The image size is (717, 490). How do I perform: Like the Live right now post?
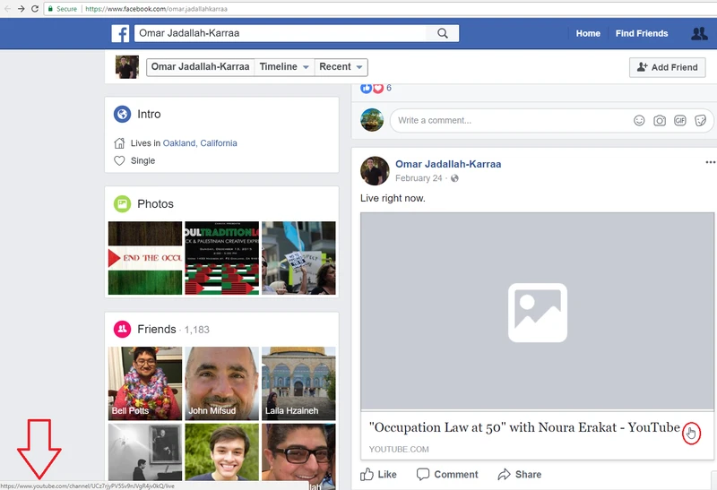tap(378, 475)
